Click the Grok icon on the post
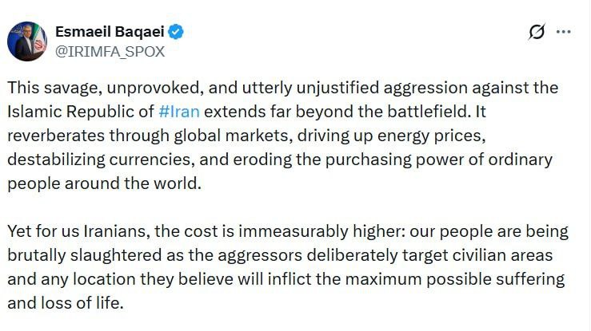The width and height of the screenshot is (591, 331). [x=537, y=32]
